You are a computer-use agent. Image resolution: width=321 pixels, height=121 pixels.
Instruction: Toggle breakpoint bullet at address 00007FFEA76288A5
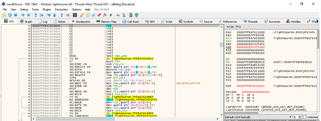point(29,26)
